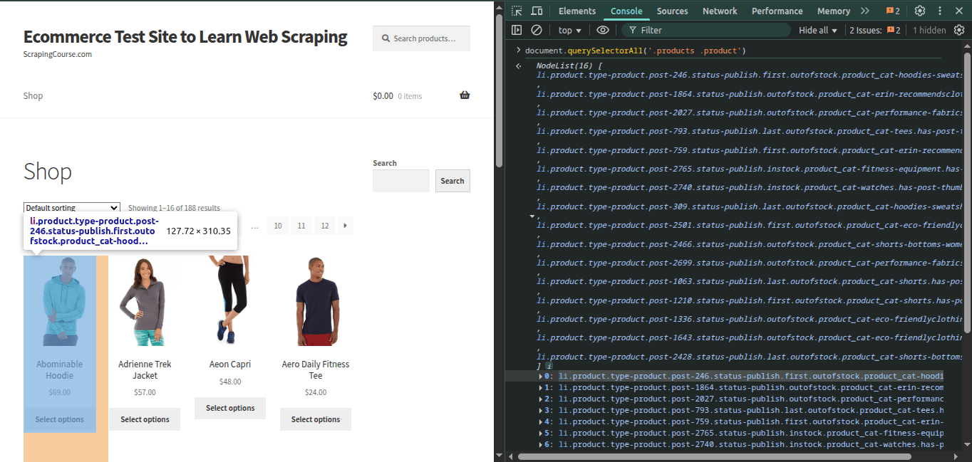Click the header search magnifier icon
This screenshot has height=462, width=972.
[x=386, y=38]
